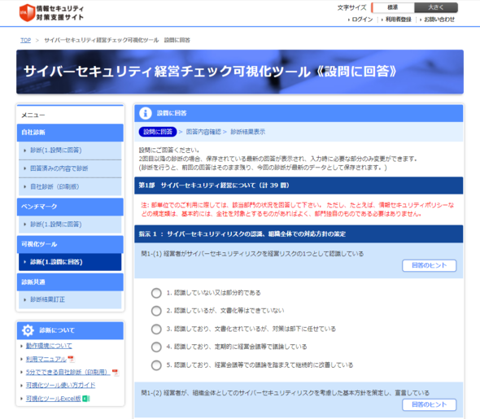This screenshot has width=480, height=419.
Task: Open the ログイン link
Action: 362,20
